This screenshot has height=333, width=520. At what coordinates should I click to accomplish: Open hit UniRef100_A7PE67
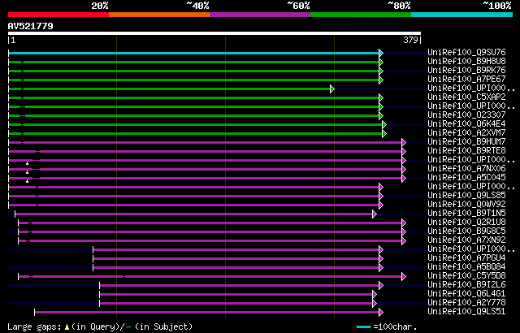tap(466, 79)
